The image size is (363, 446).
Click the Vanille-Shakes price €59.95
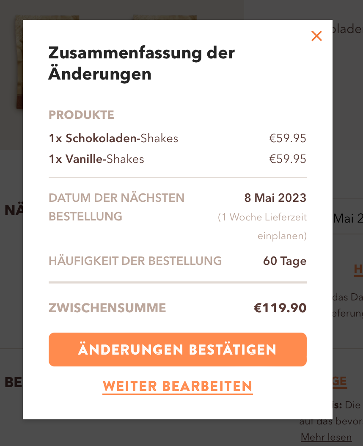tap(288, 159)
